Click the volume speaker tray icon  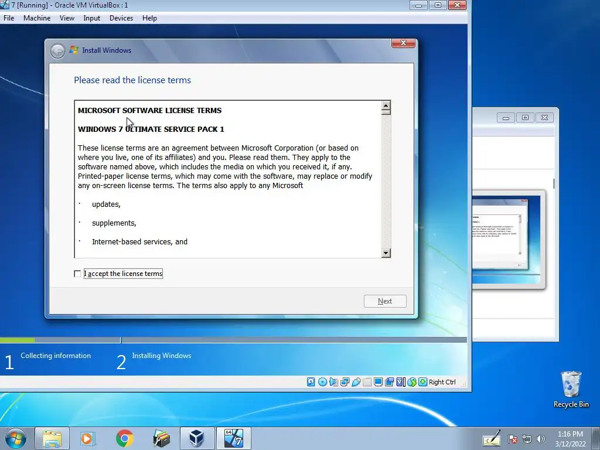coord(541,439)
